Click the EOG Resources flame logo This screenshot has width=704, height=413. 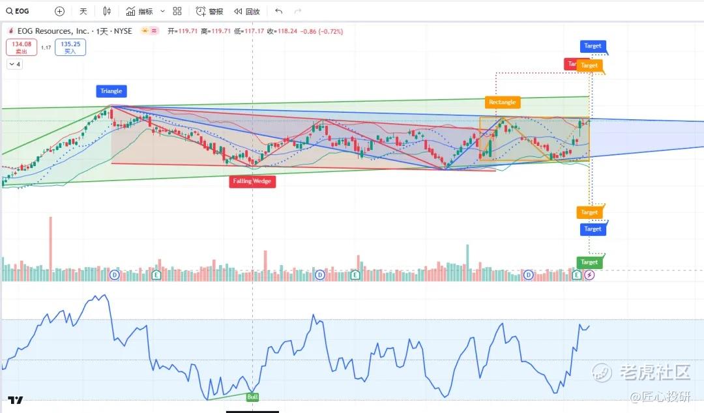(x=11, y=31)
